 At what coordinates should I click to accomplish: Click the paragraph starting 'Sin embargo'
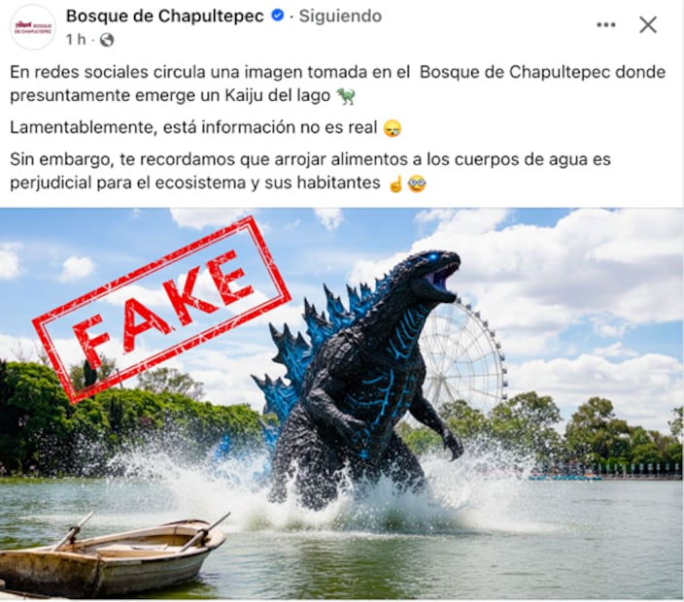[x=310, y=171]
